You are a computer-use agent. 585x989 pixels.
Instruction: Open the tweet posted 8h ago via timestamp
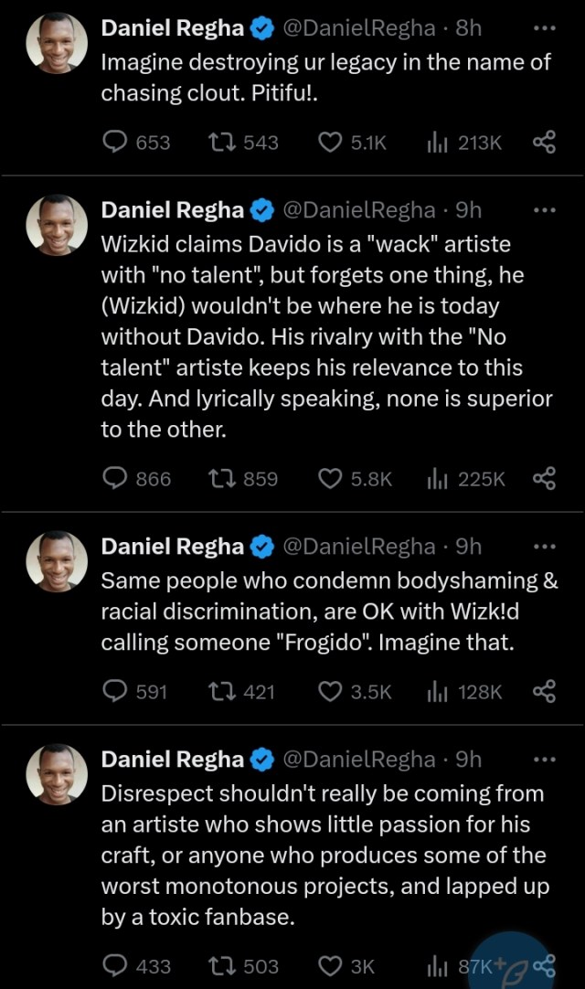[x=469, y=27]
